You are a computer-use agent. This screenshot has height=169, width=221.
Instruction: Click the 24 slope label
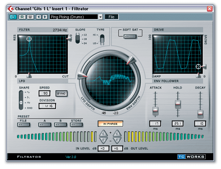click(85, 43)
